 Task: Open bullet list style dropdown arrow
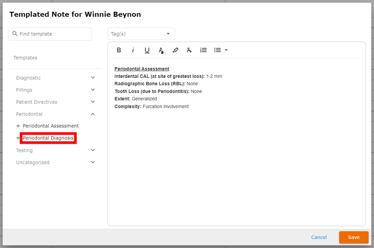(x=226, y=50)
